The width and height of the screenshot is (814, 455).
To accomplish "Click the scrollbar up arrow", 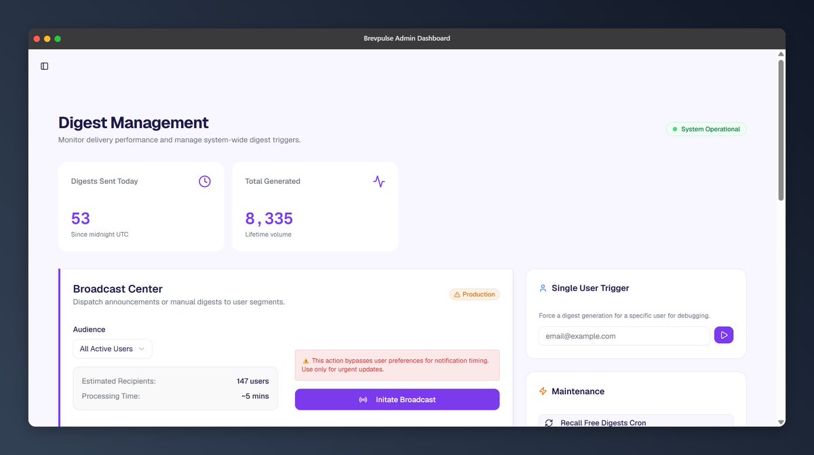I will point(781,54).
